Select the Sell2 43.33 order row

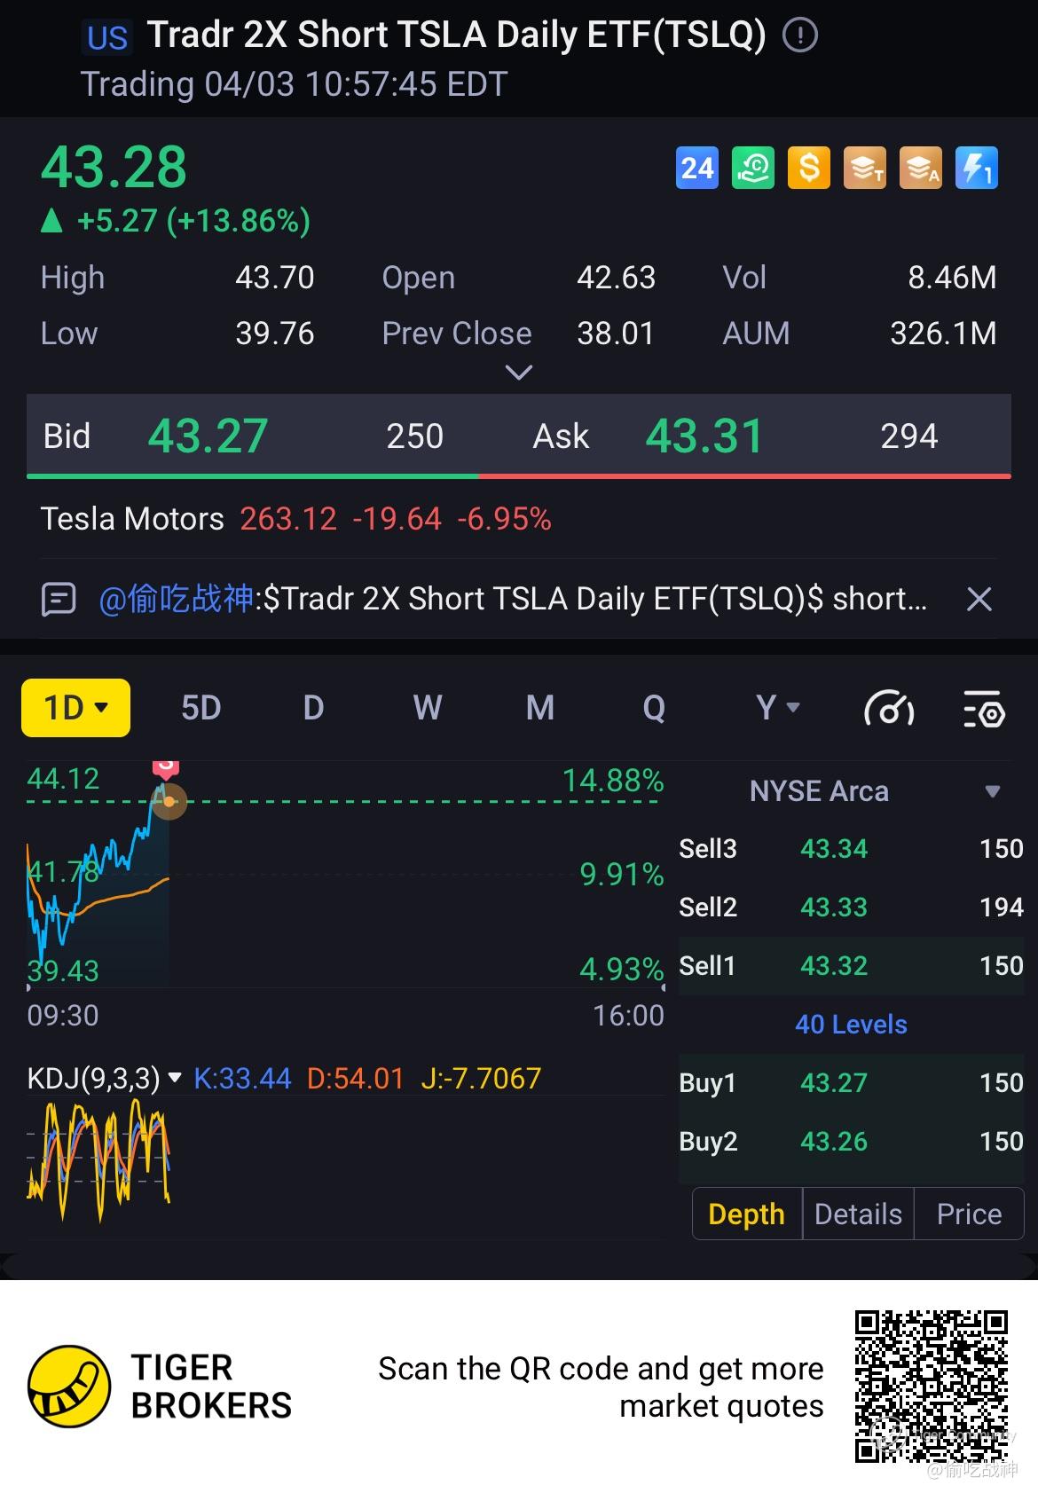coord(851,908)
